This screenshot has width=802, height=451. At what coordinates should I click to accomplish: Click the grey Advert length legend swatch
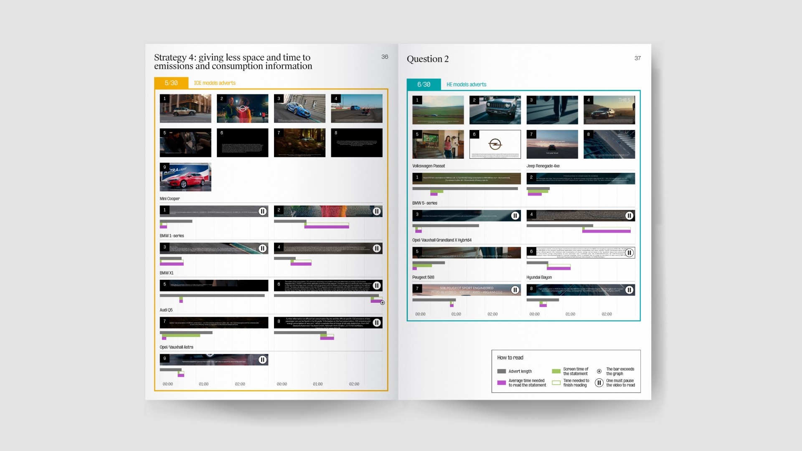[502, 371]
